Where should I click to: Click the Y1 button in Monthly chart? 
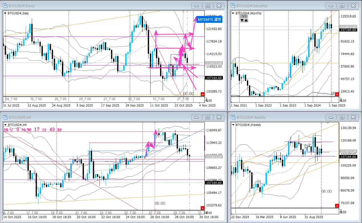[x=244, y=17]
